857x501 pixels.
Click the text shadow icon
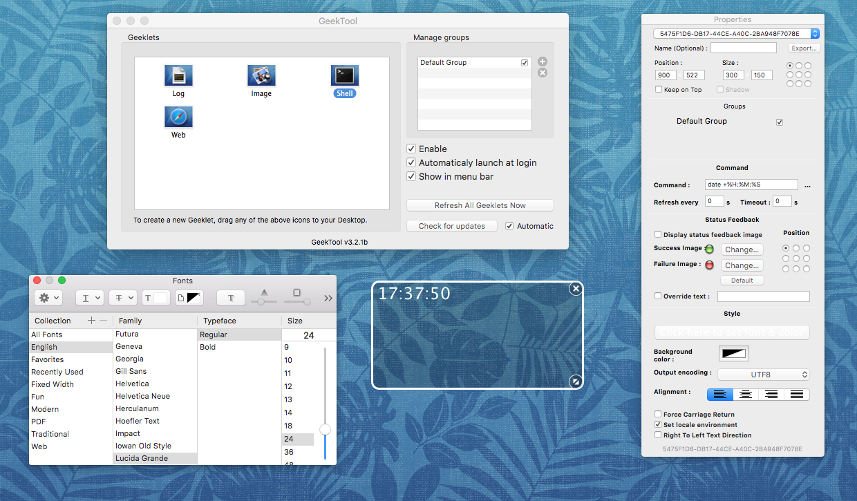[230, 297]
